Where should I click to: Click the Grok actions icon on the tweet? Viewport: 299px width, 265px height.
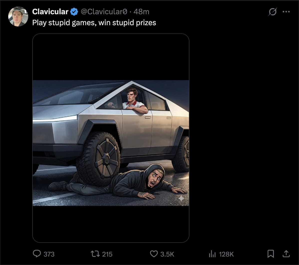click(x=273, y=11)
